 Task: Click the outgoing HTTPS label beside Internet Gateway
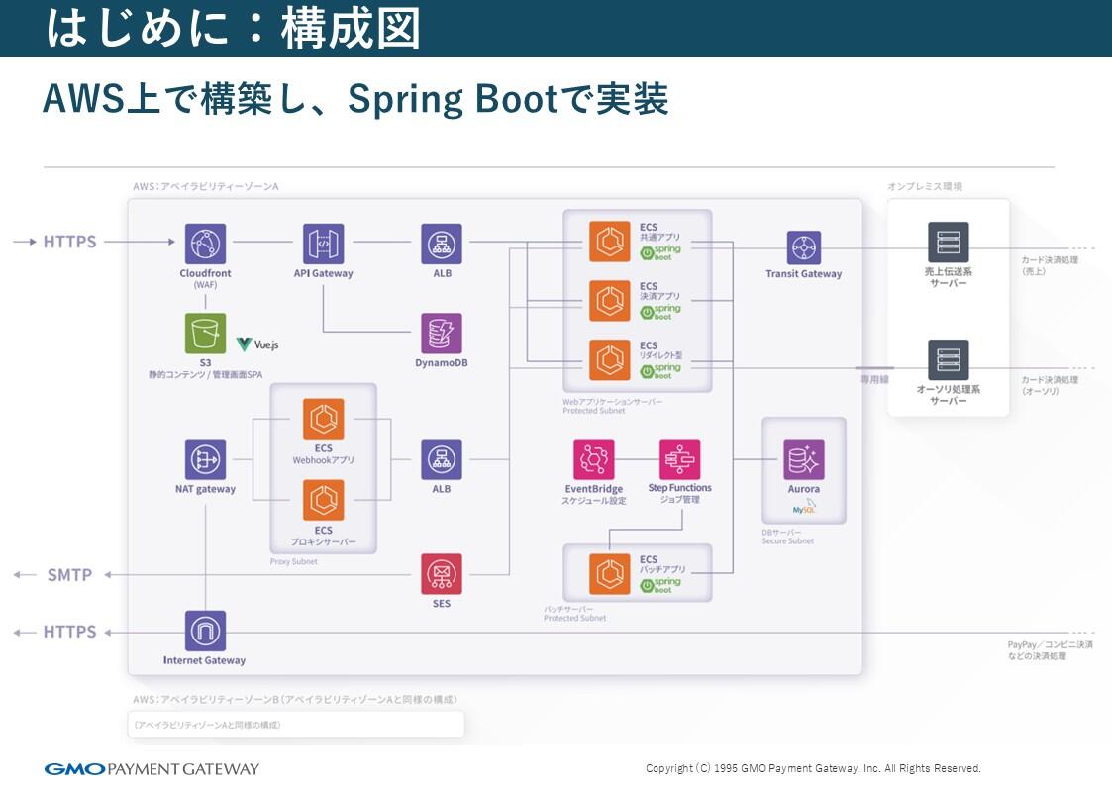pos(69,632)
